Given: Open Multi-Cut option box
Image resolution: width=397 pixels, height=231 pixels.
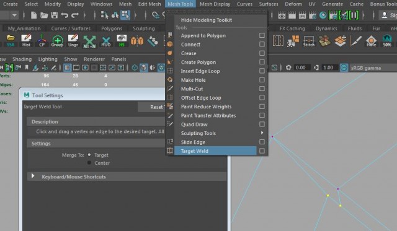Looking at the screenshot, I should pos(262,89).
